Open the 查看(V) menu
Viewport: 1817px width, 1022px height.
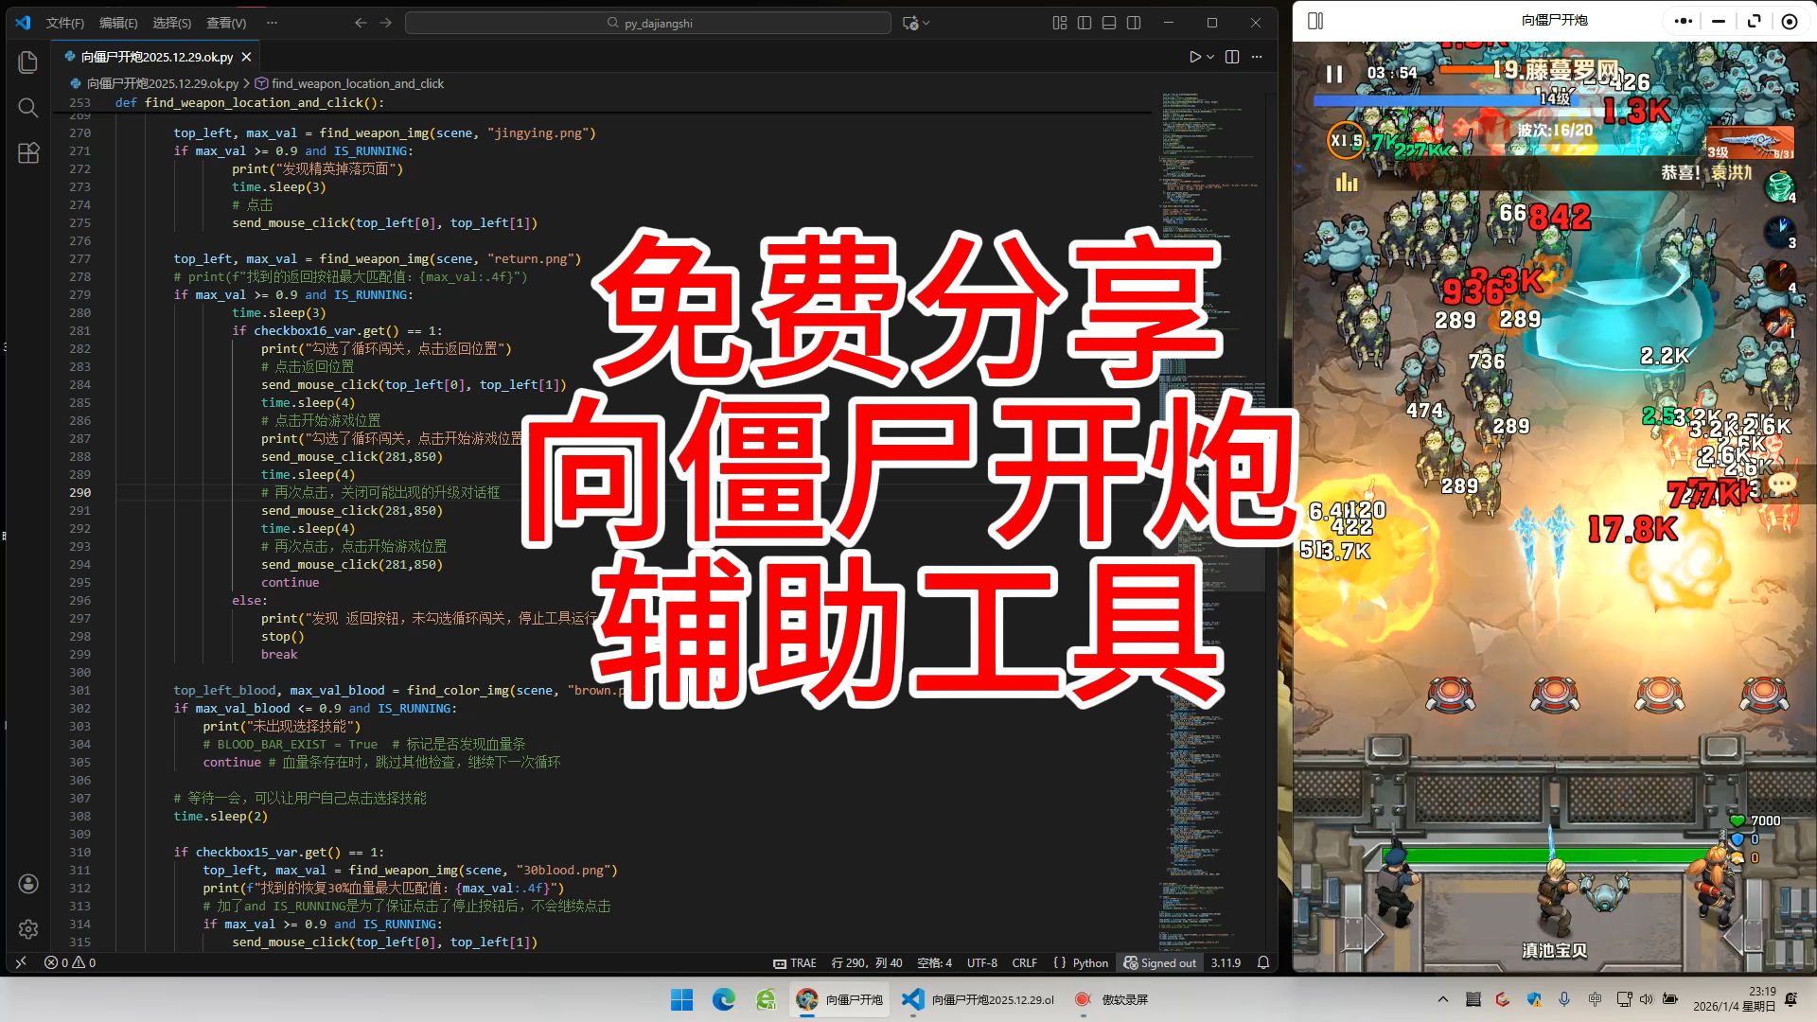(x=226, y=23)
